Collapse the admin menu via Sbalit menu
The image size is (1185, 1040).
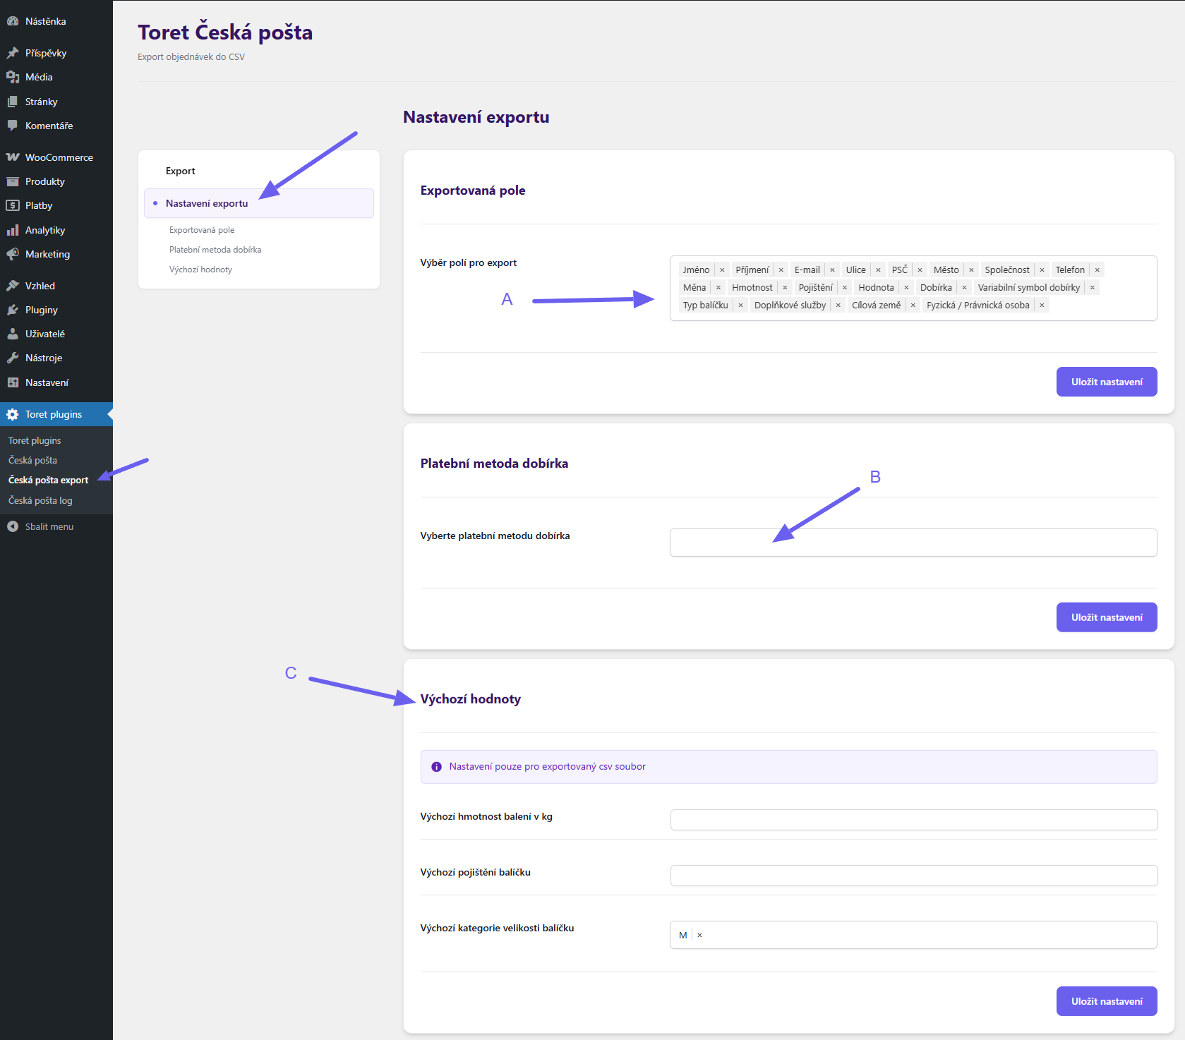(49, 526)
